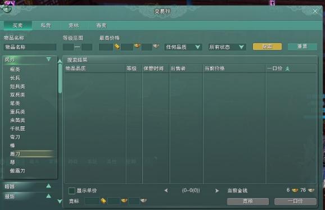This screenshot has height=210, width=325.
Task: Click the 物品名称 search input field
Action: [x=30, y=47]
